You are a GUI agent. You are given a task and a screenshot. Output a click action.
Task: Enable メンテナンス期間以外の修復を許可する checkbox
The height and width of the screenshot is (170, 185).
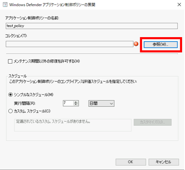tap(10, 61)
